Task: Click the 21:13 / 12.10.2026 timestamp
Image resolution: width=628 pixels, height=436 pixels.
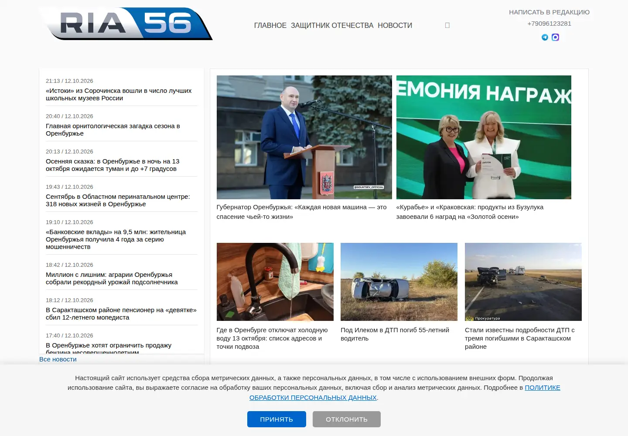Action: (x=69, y=81)
